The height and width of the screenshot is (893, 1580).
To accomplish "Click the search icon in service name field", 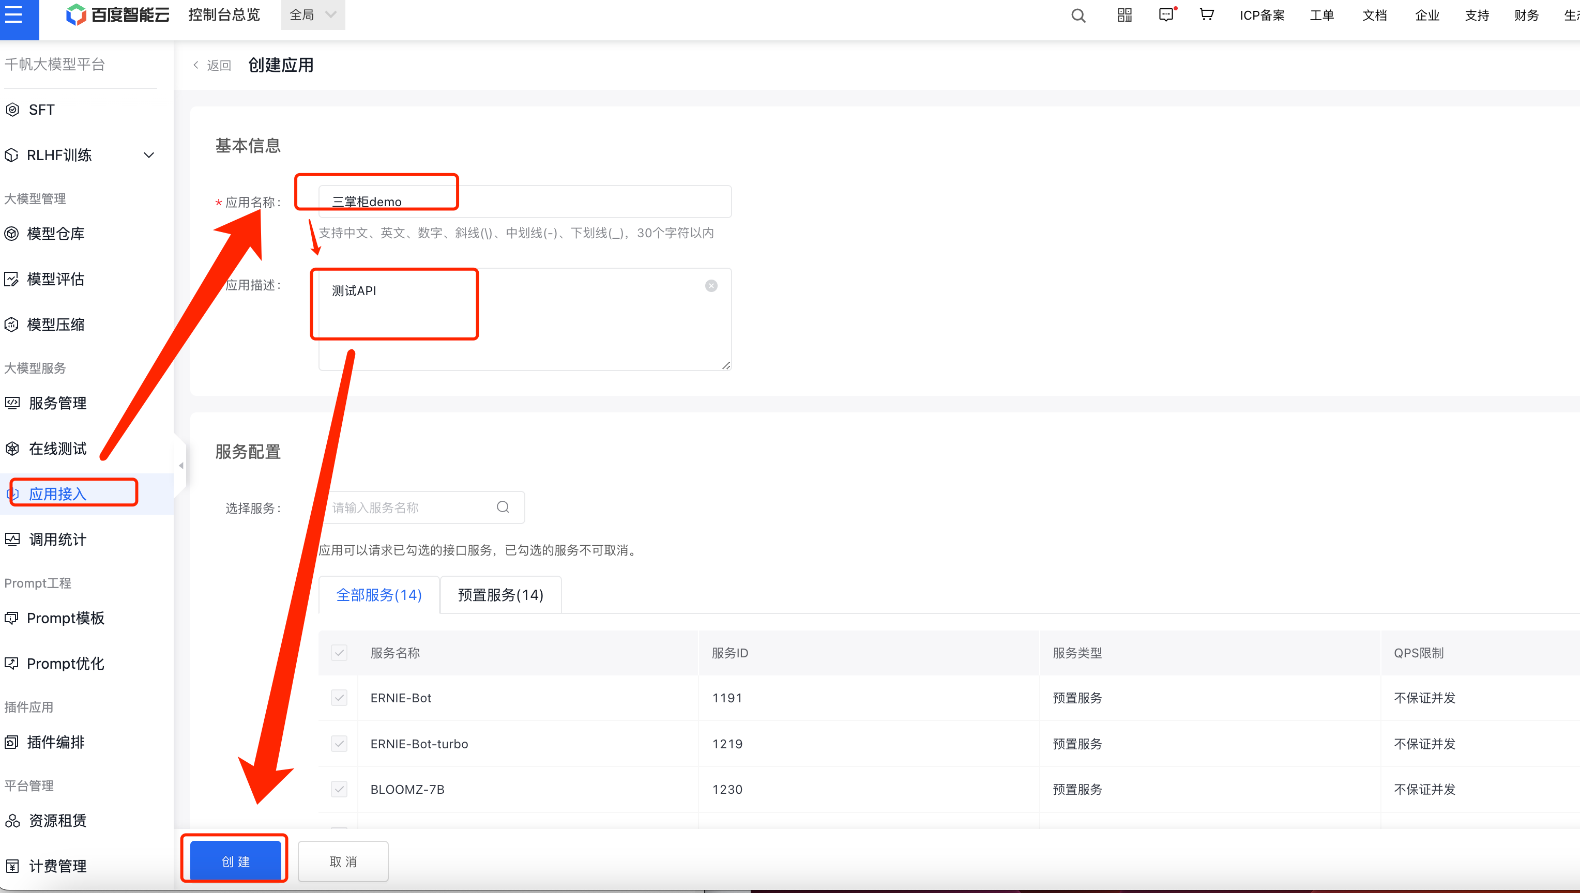I will 503,507.
